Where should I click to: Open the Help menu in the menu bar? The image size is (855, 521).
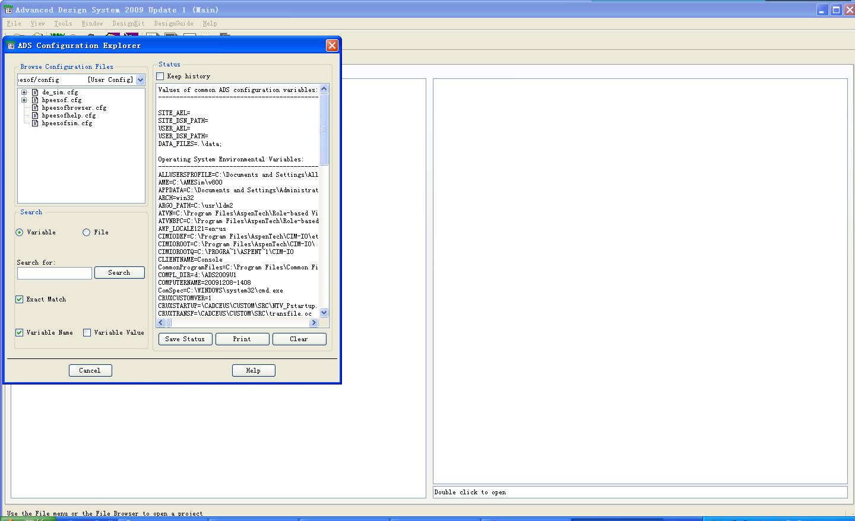click(210, 24)
